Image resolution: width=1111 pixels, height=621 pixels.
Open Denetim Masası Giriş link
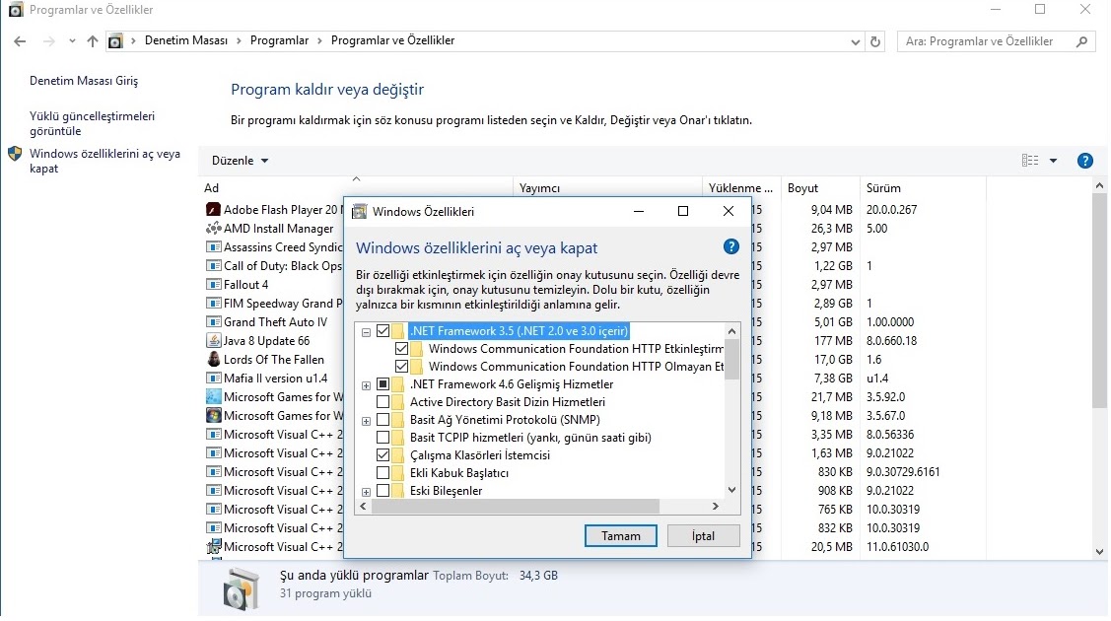pyautogui.click(x=84, y=81)
